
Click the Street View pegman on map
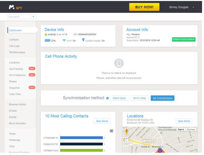click(127, 131)
